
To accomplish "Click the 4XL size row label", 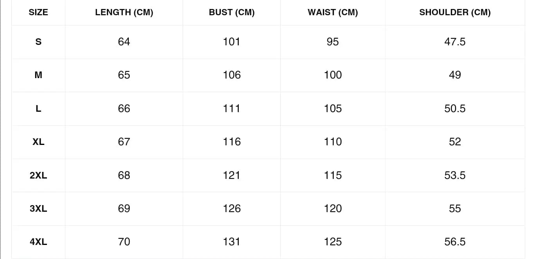I will [38, 242].
